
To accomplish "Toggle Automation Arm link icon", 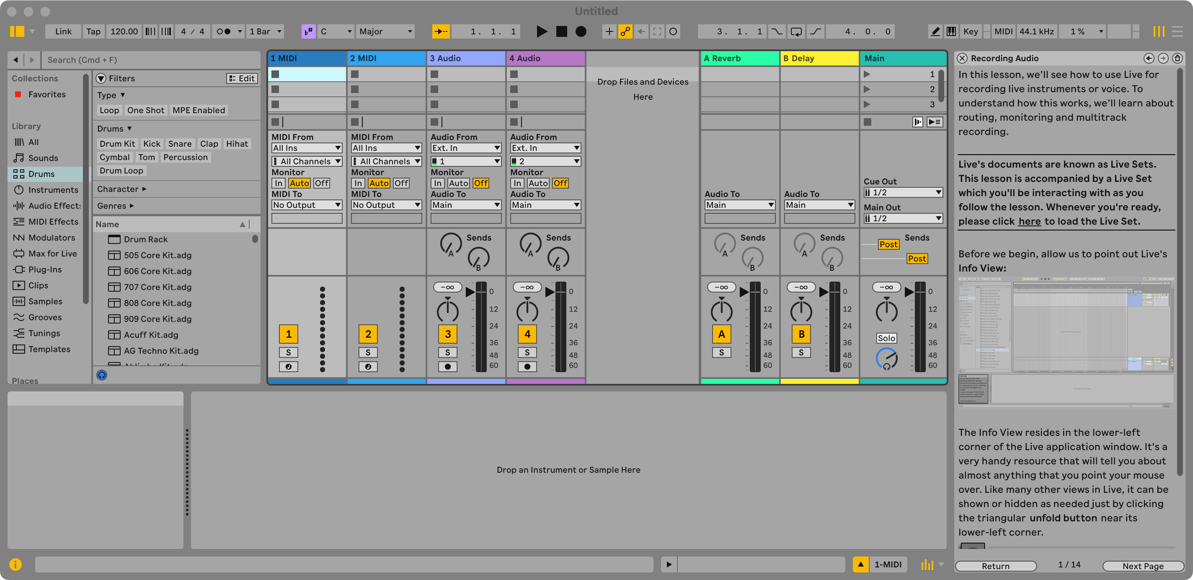I will [625, 31].
